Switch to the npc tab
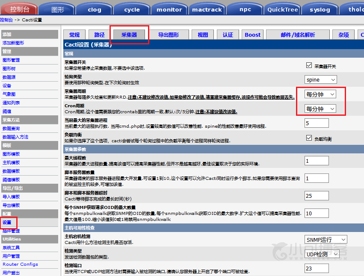This screenshot has width=364, height=276. click(x=245, y=9)
